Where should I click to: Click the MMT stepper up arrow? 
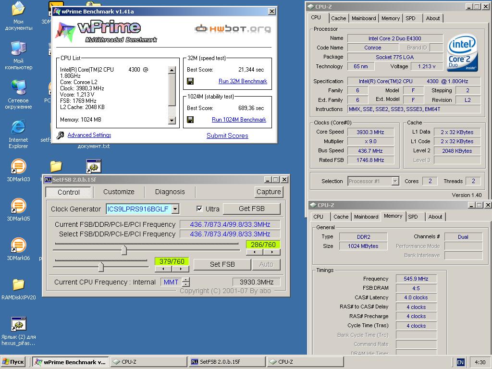click(186, 280)
